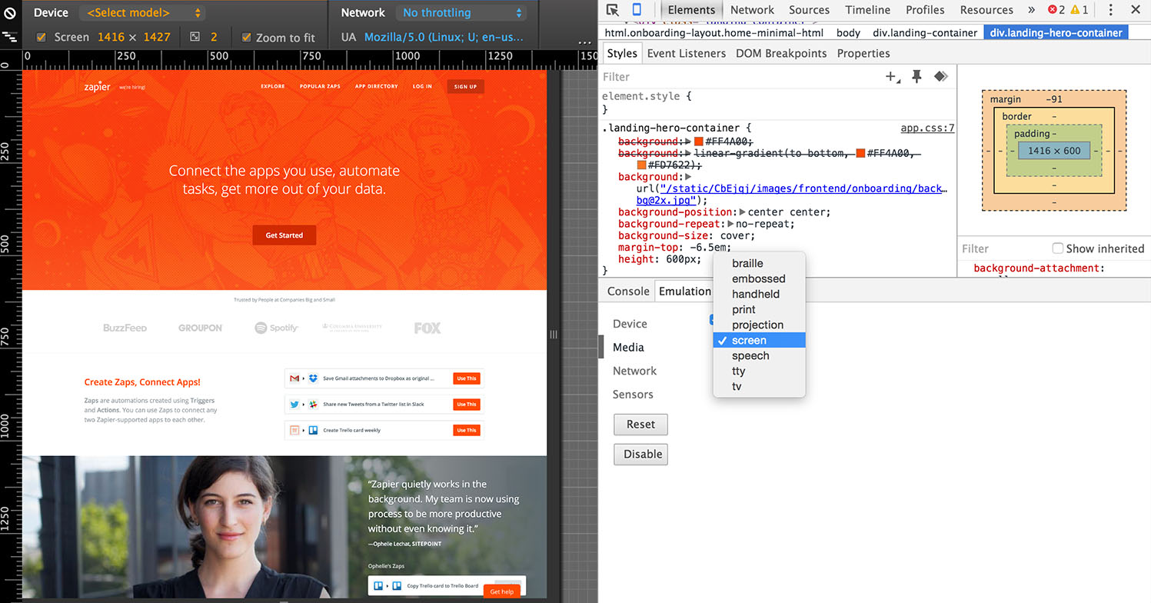Open the No throttling network dropdown
Screen dimensions: 1151x603
point(461,12)
